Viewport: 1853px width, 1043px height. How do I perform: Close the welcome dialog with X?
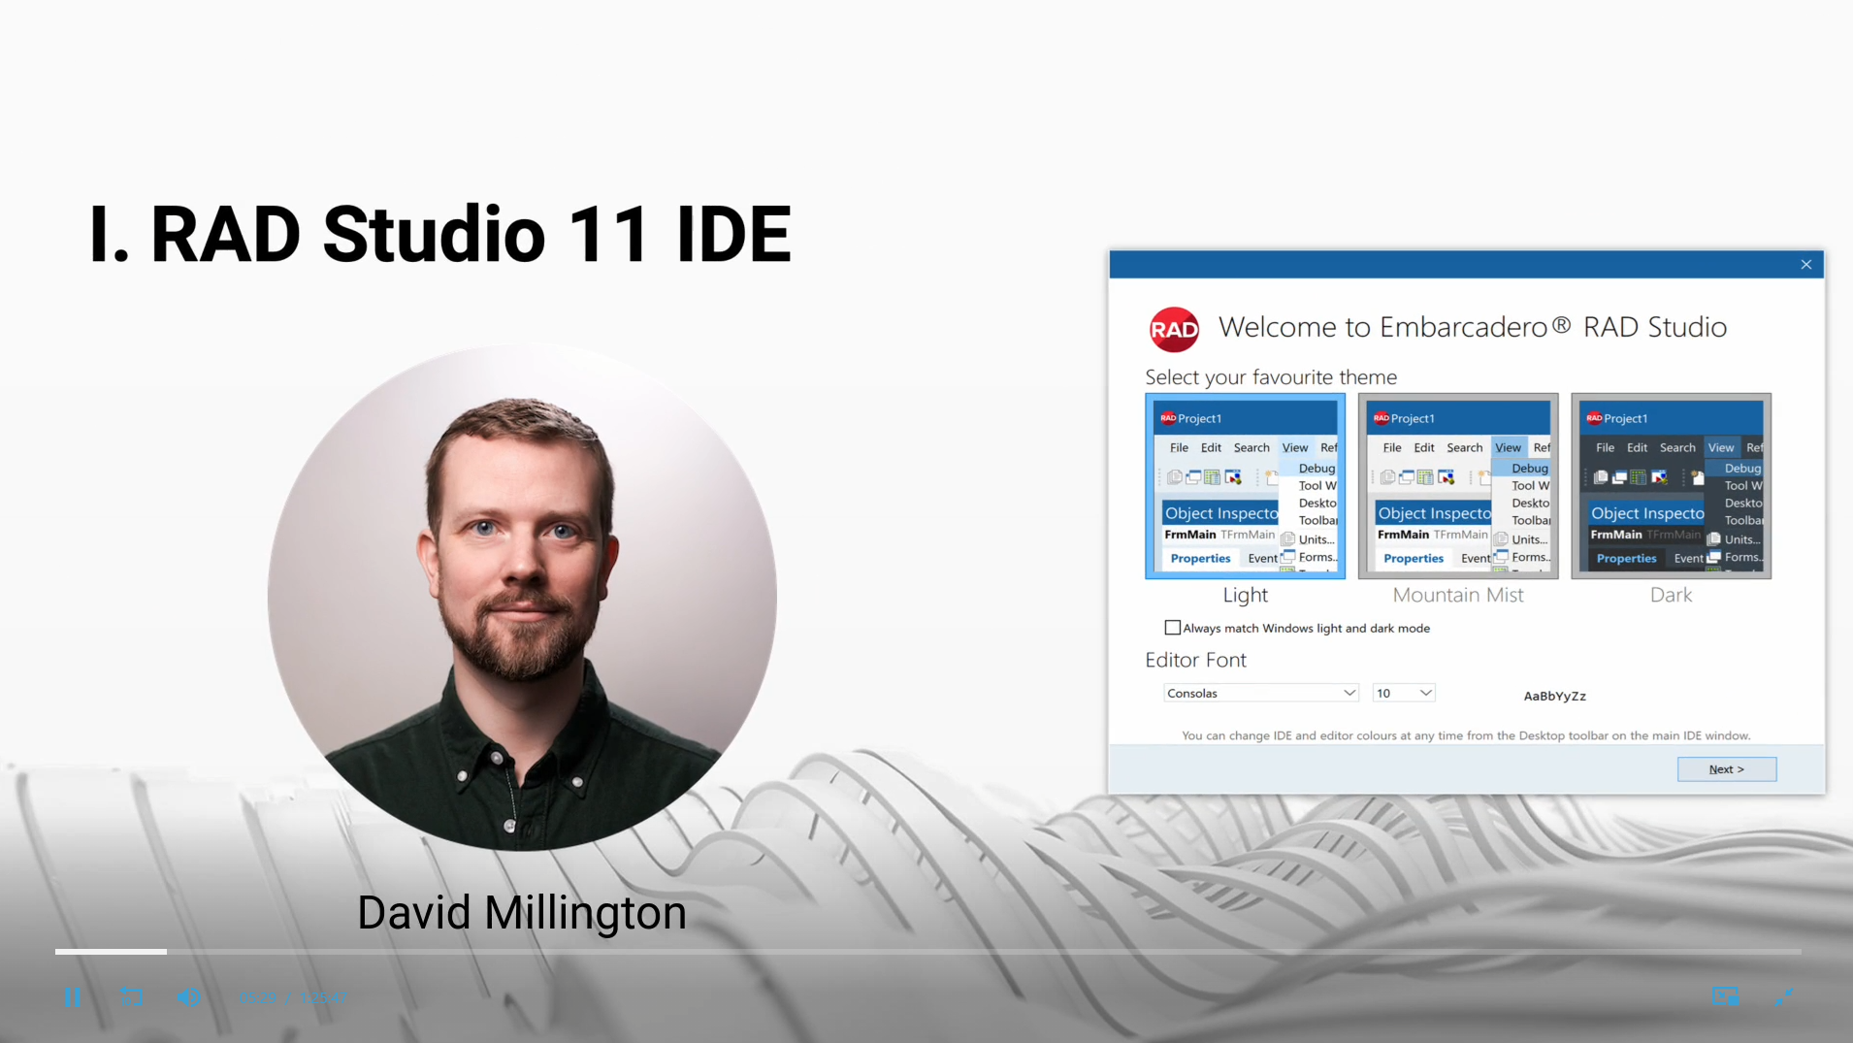tap(1806, 264)
